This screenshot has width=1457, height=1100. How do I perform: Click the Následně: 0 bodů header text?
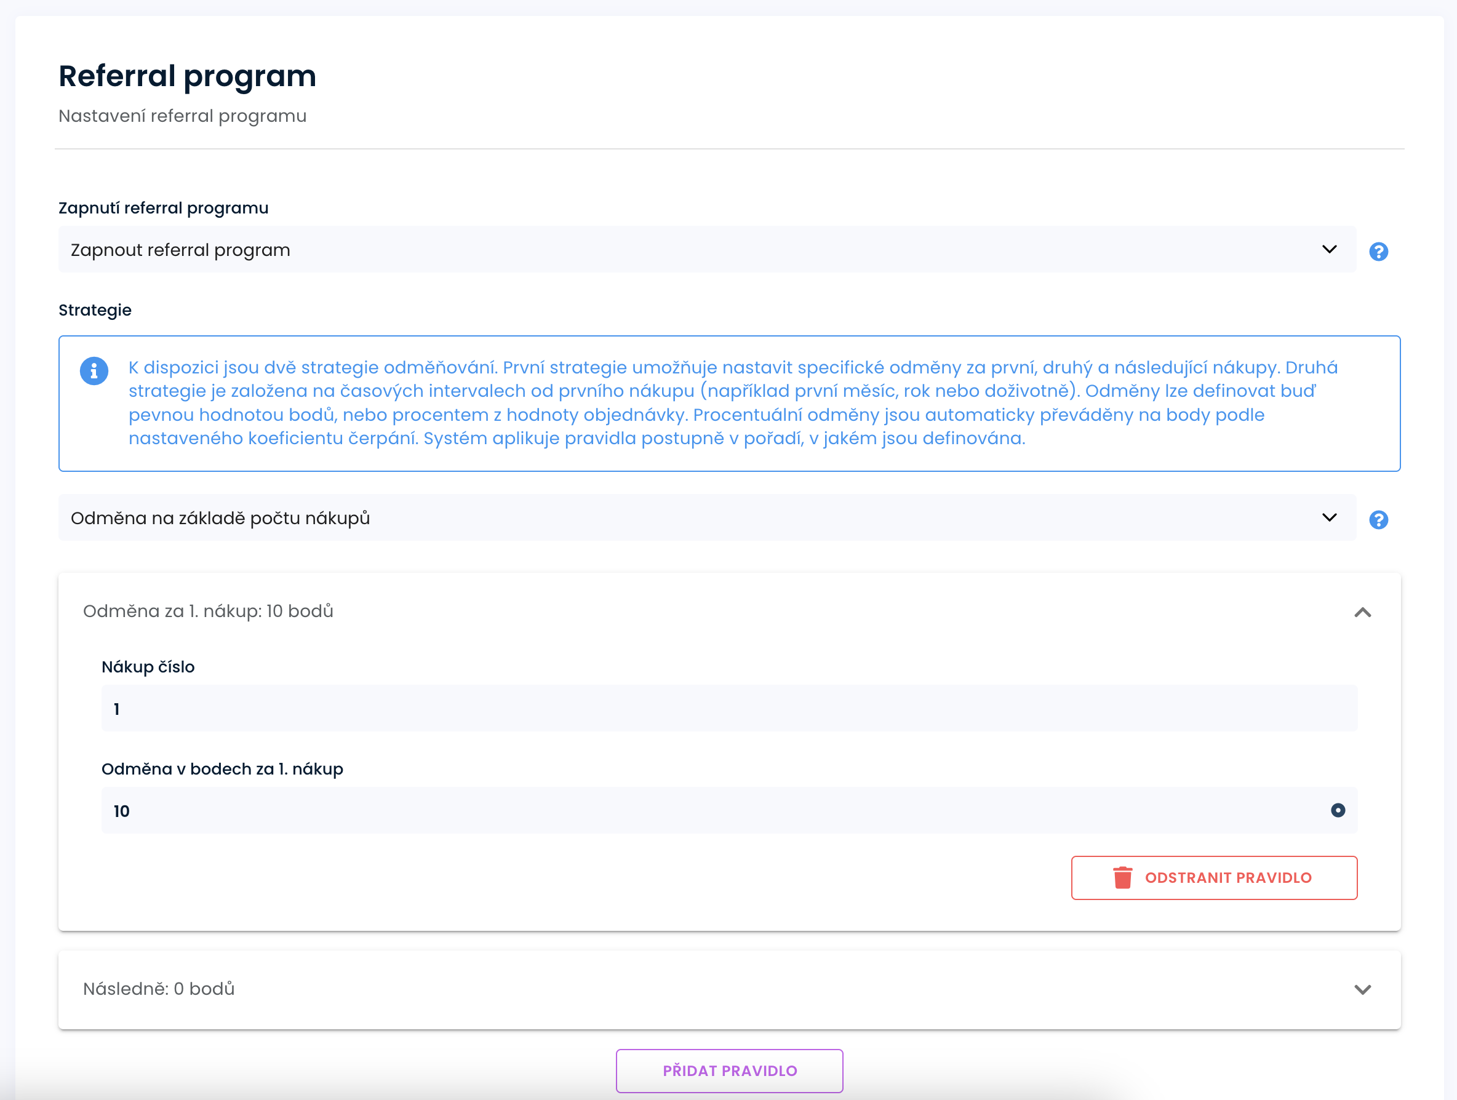click(x=159, y=989)
